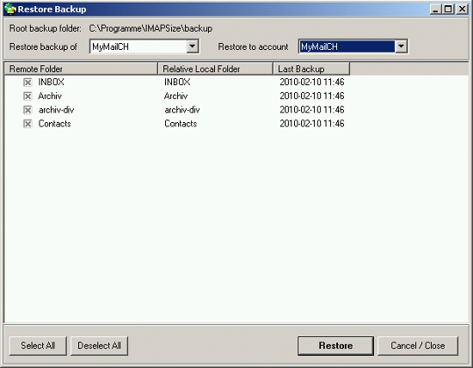Uncheck the INBOX folder checkbox

[x=28, y=82]
